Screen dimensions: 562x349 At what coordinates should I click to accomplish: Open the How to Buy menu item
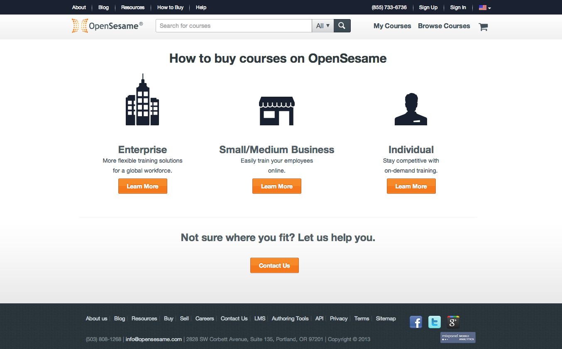pos(170,7)
